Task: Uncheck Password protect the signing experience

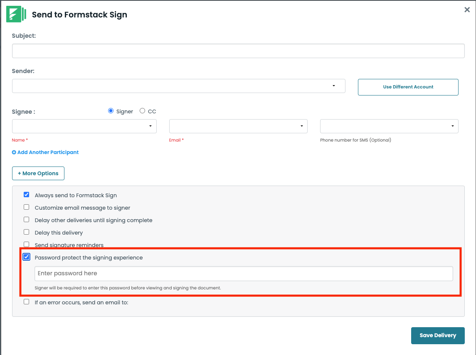Action: click(27, 257)
